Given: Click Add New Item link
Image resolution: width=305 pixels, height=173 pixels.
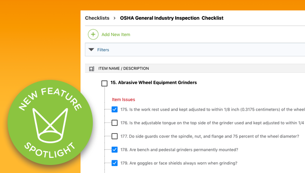Looking at the screenshot, I should 116,35.
